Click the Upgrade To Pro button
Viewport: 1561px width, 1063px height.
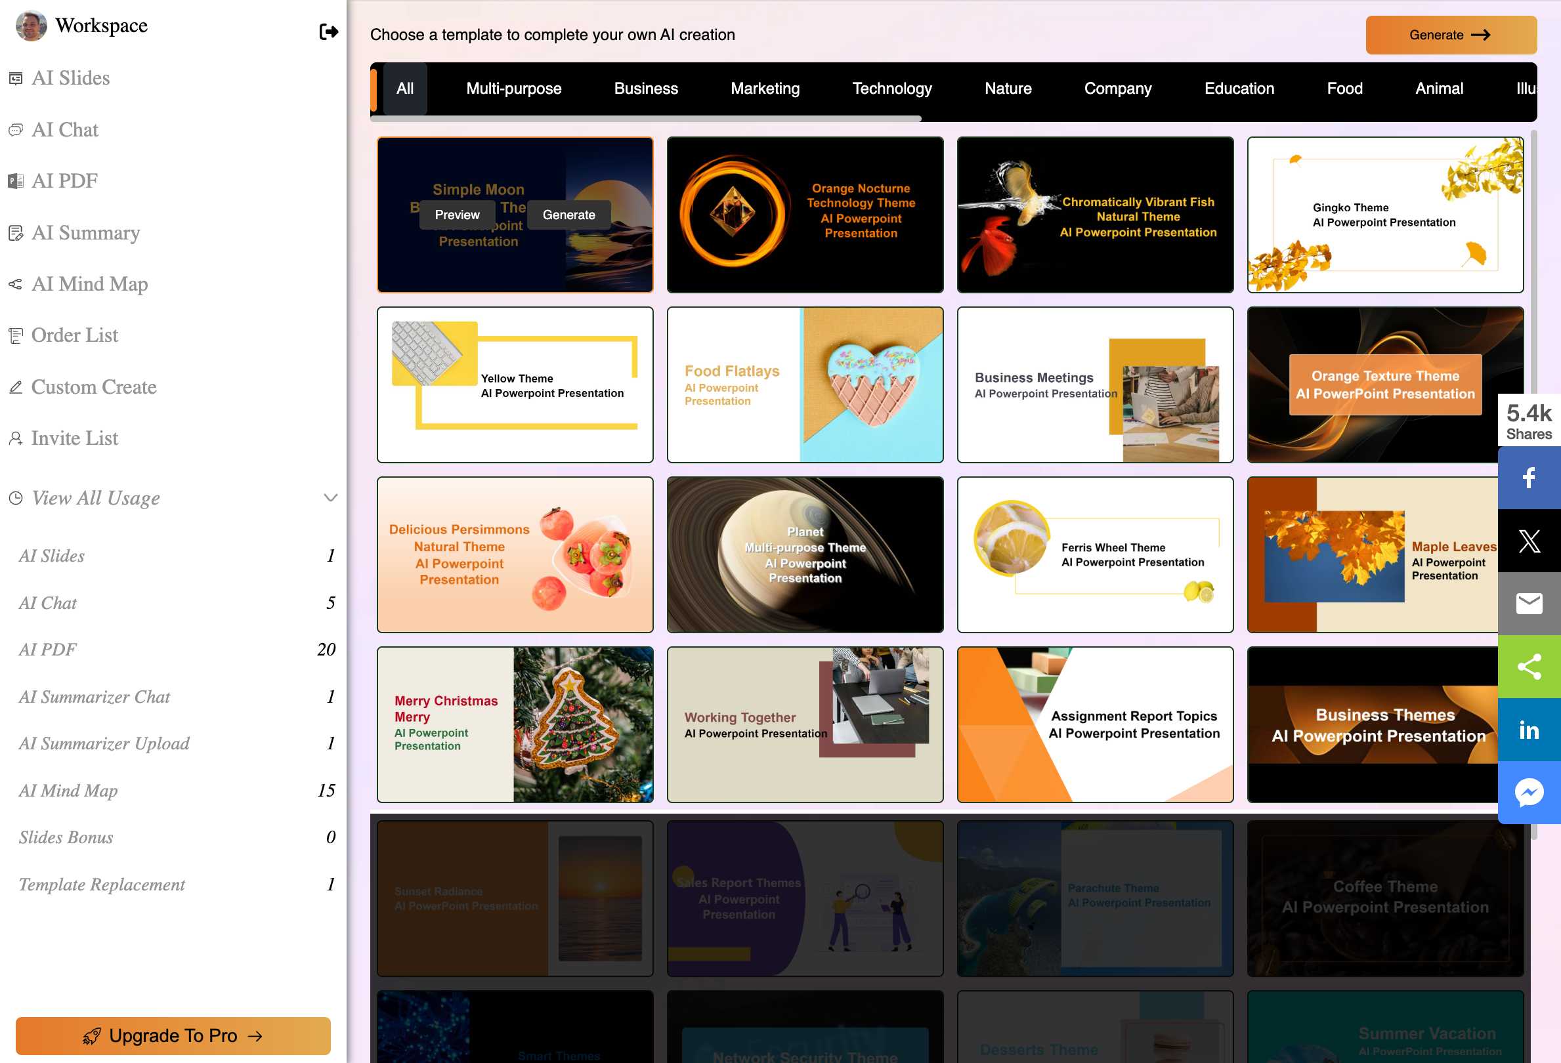(173, 1036)
